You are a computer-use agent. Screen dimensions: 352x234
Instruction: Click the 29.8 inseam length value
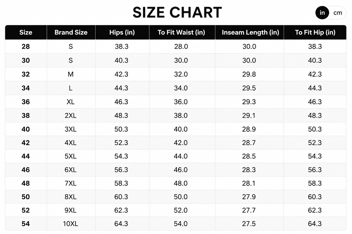click(249, 74)
